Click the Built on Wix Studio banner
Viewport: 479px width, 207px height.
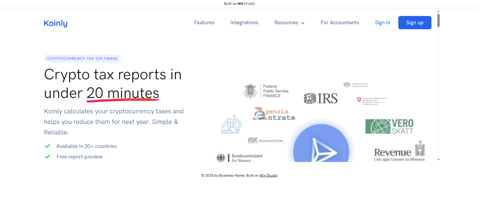[240, 4]
